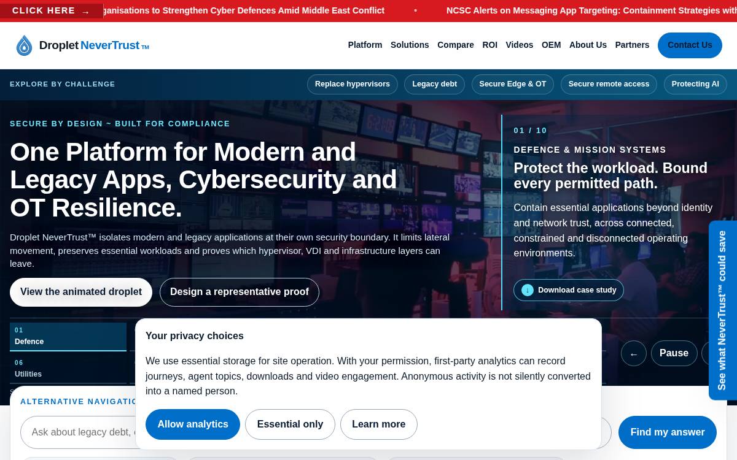This screenshot has width=737, height=460.
Task: Click the red CLICK HERE banner button
Action: (52, 11)
